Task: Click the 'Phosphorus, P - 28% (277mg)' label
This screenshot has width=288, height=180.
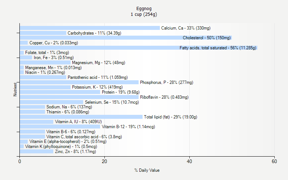Action: click(166, 82)
